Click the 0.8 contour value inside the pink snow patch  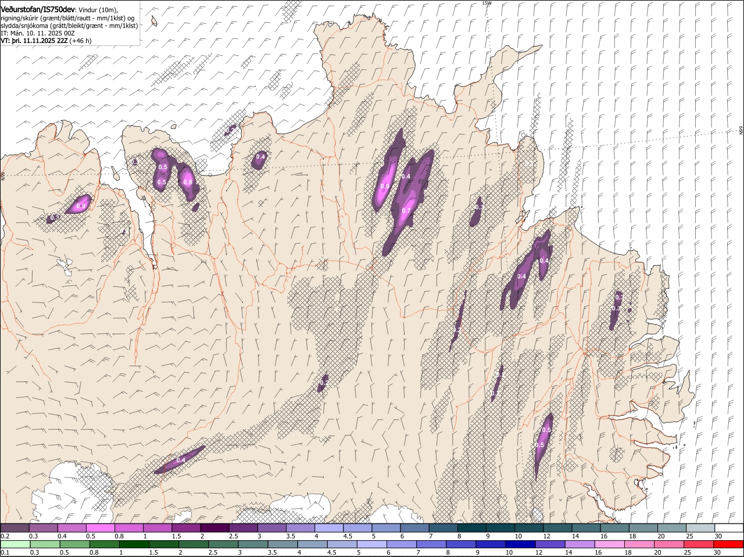(188, 182)
